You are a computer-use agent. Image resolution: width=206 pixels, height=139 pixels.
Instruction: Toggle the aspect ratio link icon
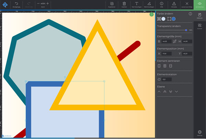click(x=175, y=42)
